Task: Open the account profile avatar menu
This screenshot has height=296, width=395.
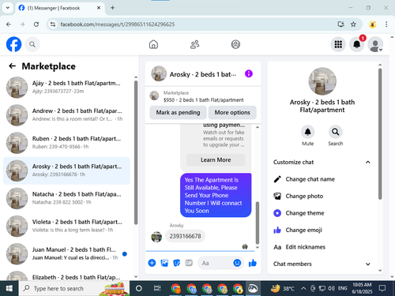Action: pyautogui.click(x=375, y=44)
